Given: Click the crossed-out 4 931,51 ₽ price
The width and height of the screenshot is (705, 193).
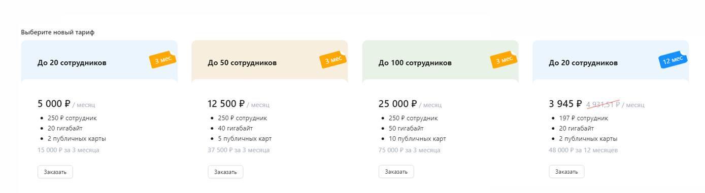Looking at the screenshot, I should [x=604, y=104].
